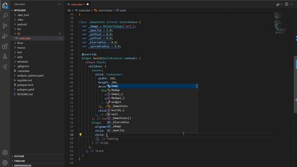Select null keyword suggestion

[152, 114]
